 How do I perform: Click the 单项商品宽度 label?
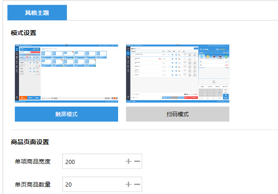tap(33, 161)
